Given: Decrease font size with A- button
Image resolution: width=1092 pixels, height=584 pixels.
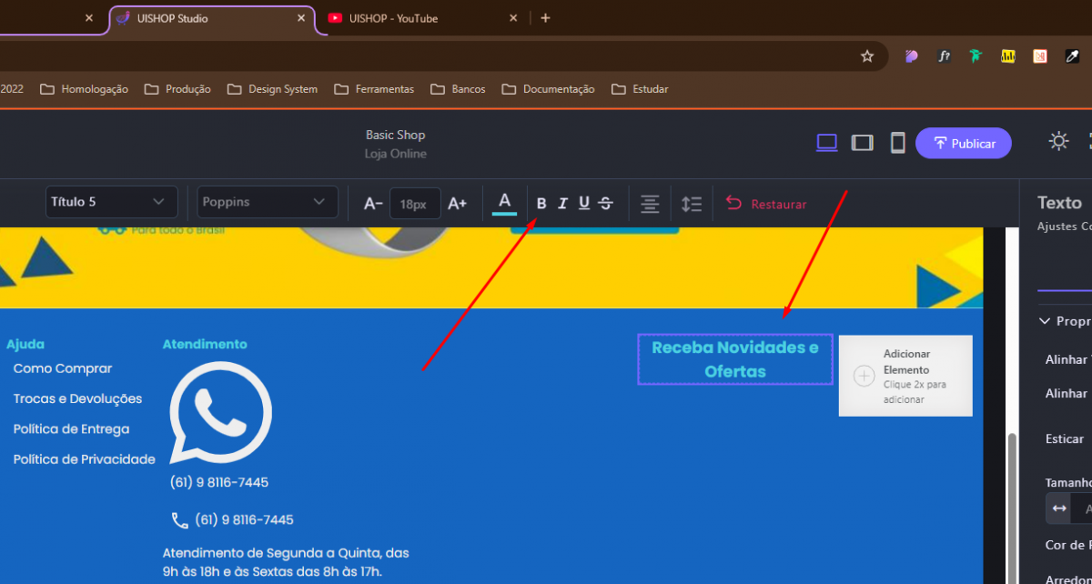Looking at the screenshot, I should click(373, 204).
